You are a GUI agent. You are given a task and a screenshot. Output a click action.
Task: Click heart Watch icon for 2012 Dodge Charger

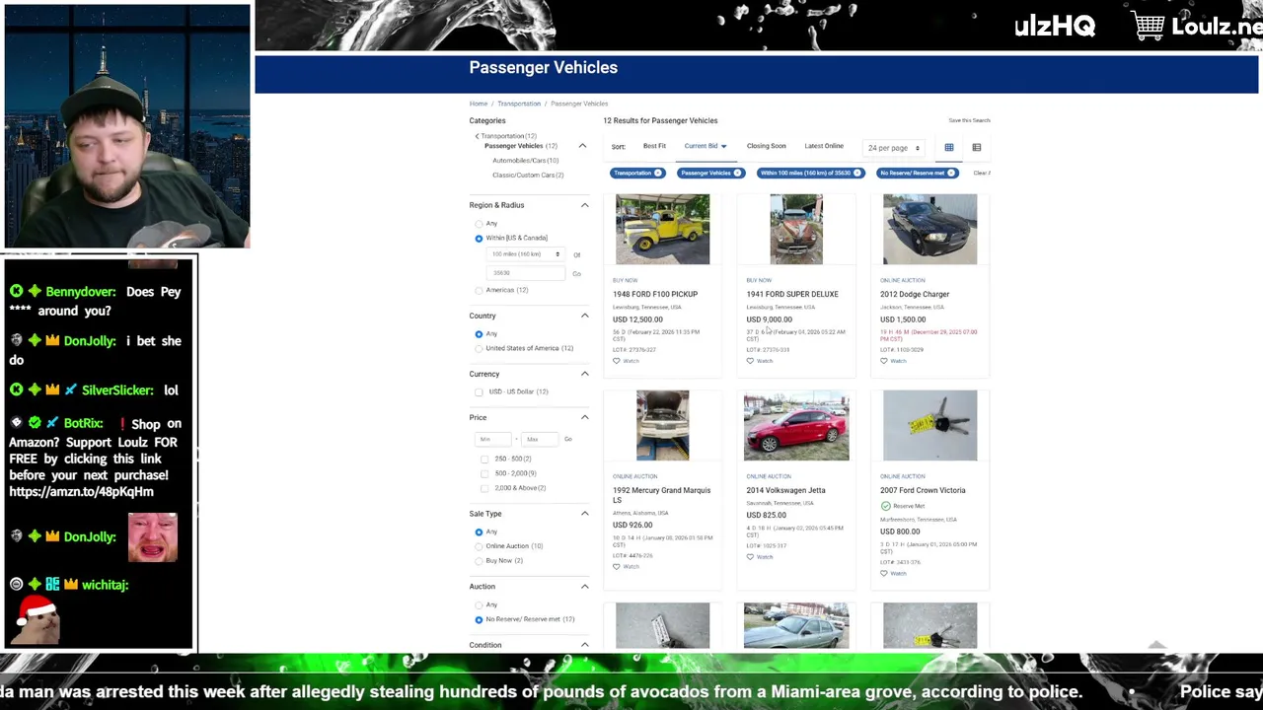pyautogui.click(x=884, y=361)
